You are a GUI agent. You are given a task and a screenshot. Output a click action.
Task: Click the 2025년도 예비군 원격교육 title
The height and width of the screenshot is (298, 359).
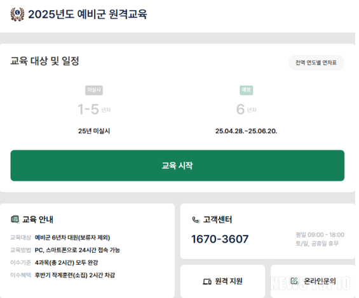pos(88,14)
